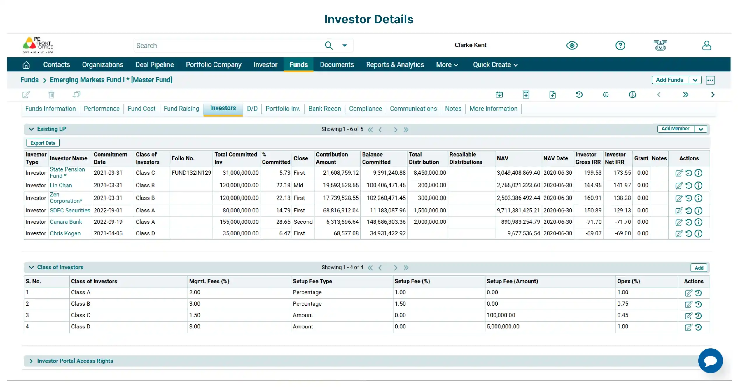
Task: Click the next record arrow in toolbar
Action: click(x=713, y=95)
